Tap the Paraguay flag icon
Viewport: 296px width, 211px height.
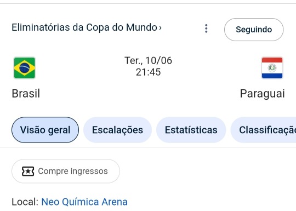point(272,68)
